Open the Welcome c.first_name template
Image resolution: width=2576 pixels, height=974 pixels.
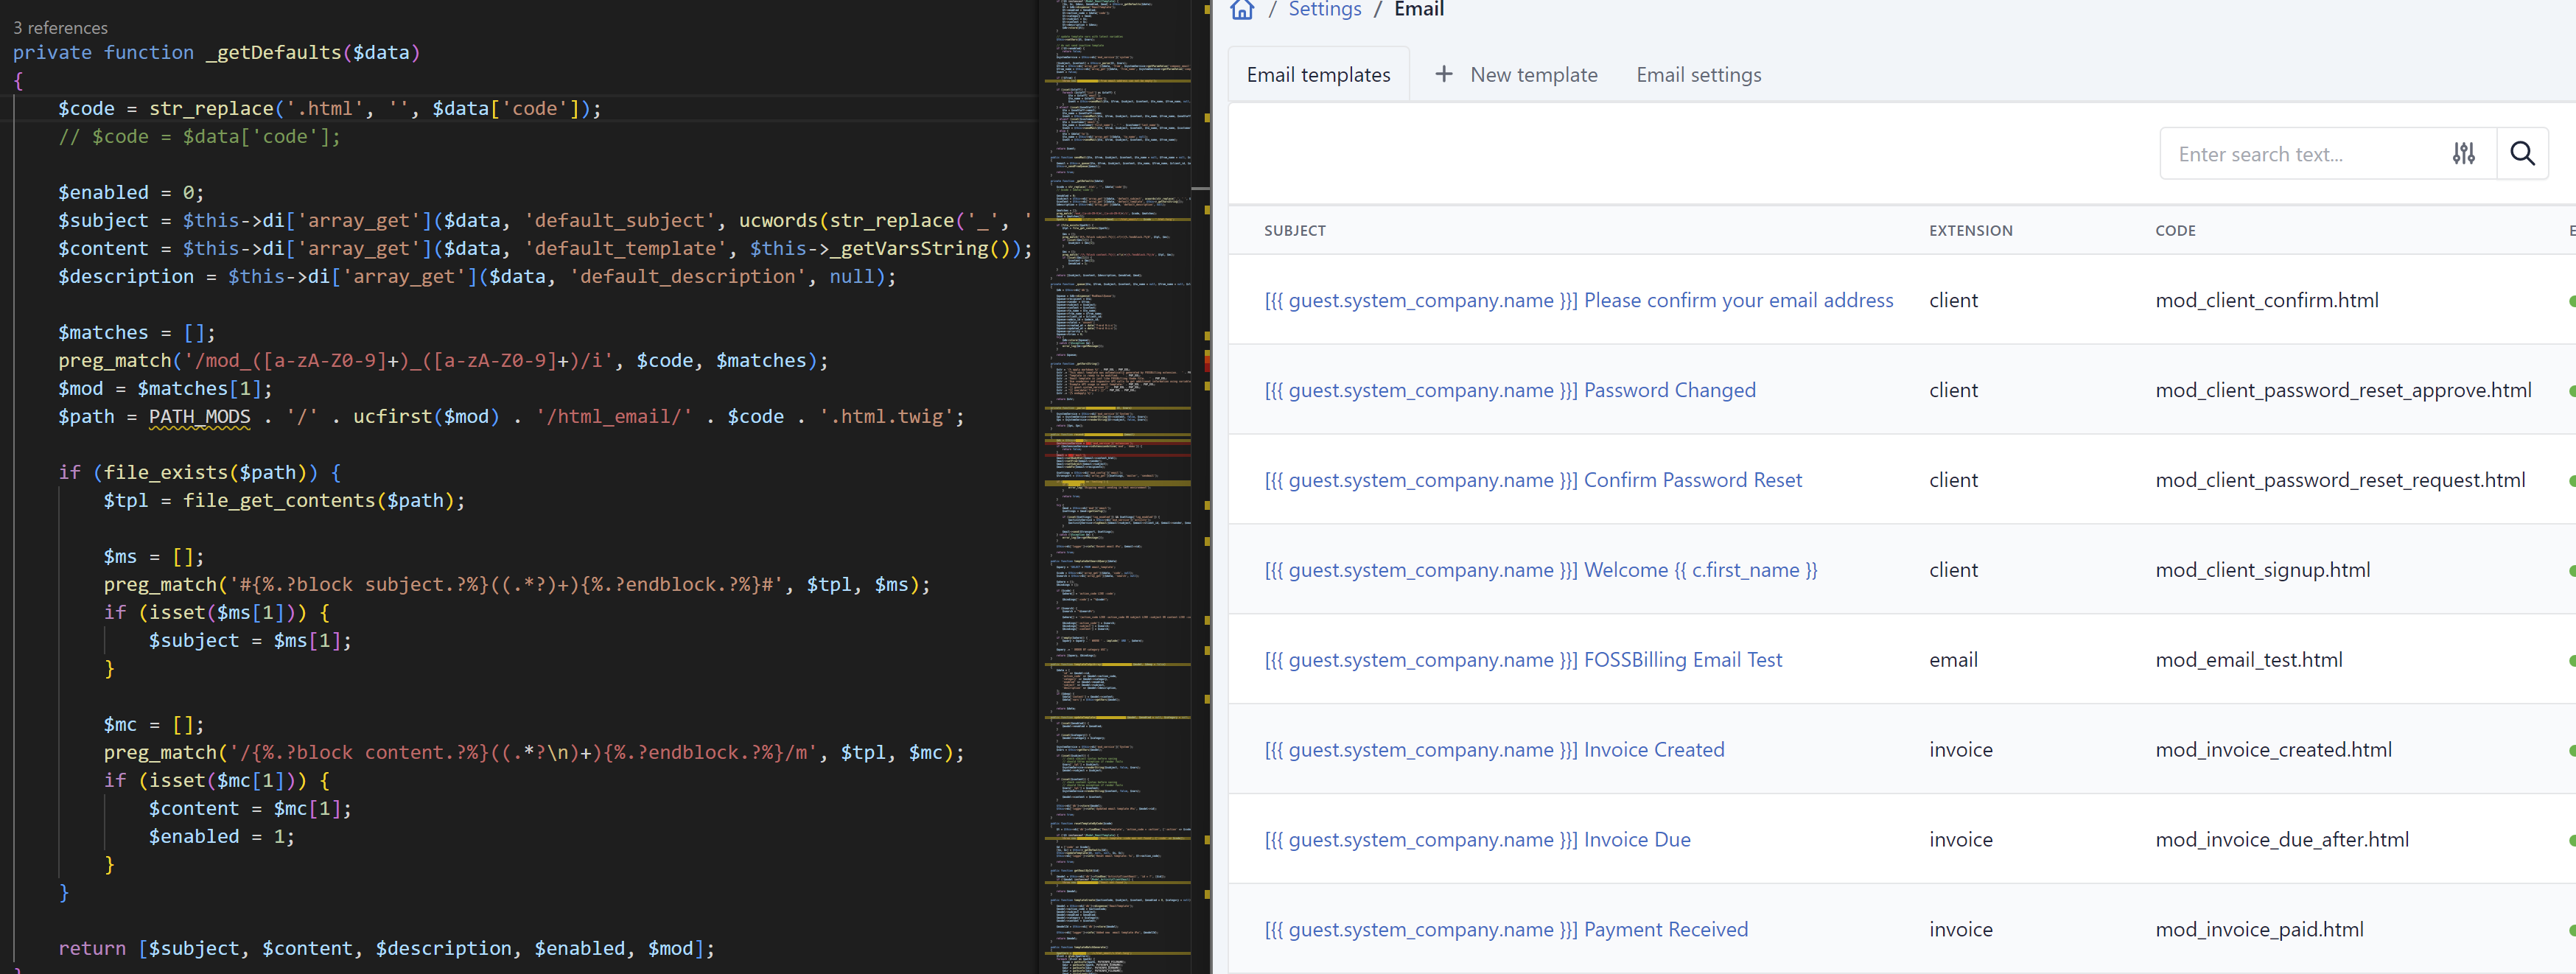click(x=1540, y=570)
